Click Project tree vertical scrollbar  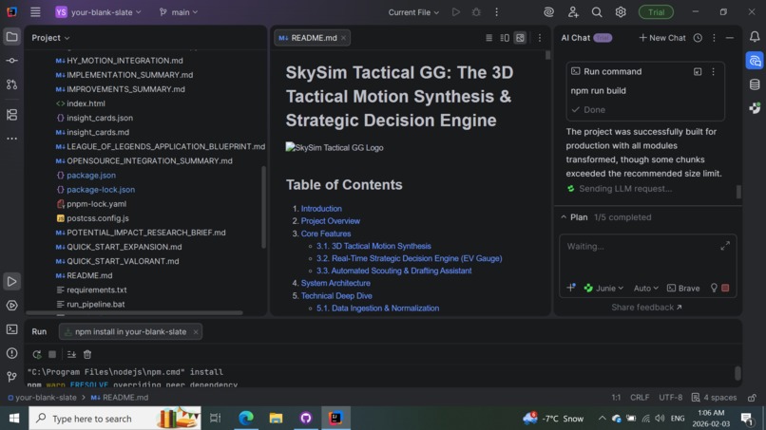pos(264,207)
